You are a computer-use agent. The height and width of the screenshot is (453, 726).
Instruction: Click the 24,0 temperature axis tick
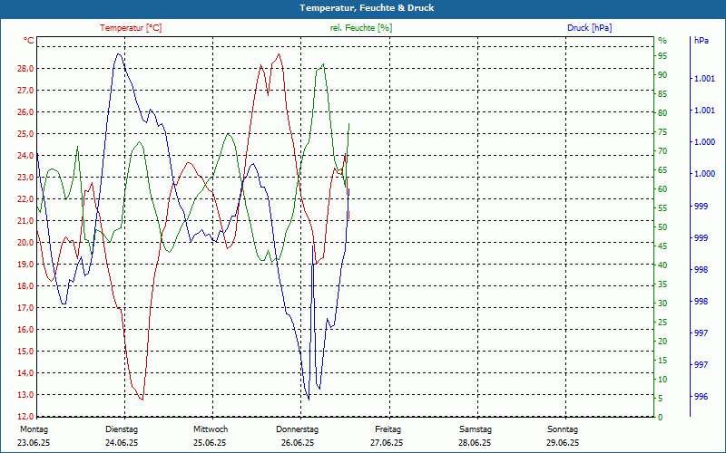(x=25, y=155)
